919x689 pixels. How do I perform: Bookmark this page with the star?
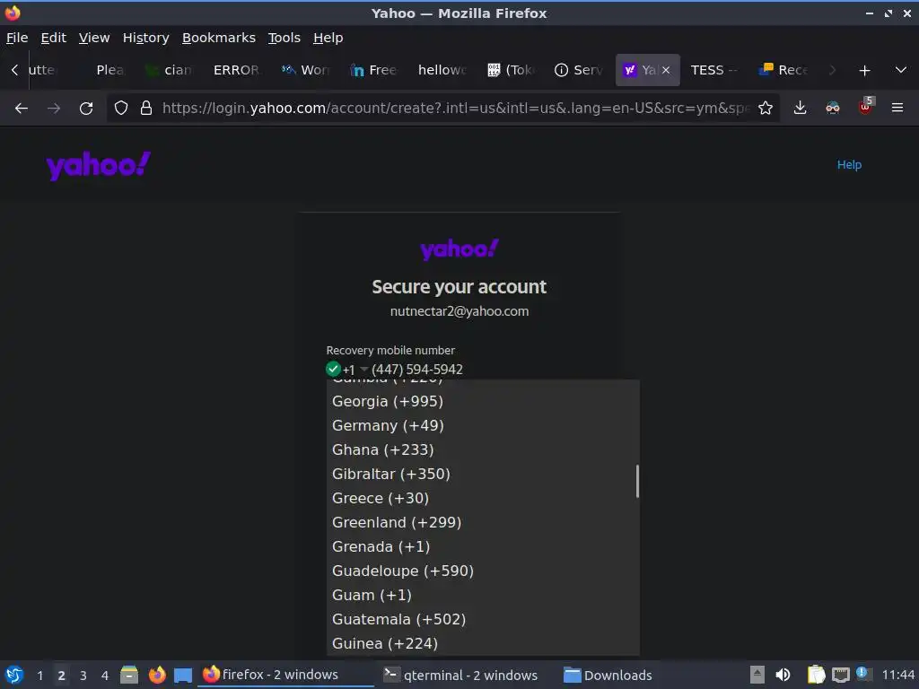click(766, 108)
